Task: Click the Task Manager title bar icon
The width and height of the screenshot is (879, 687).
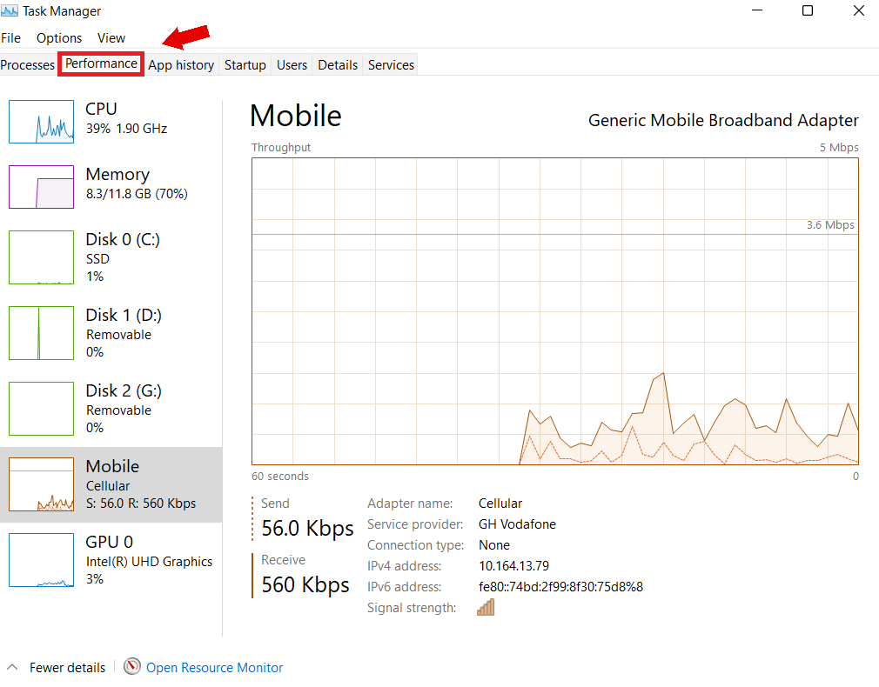Action: (9, 10)
